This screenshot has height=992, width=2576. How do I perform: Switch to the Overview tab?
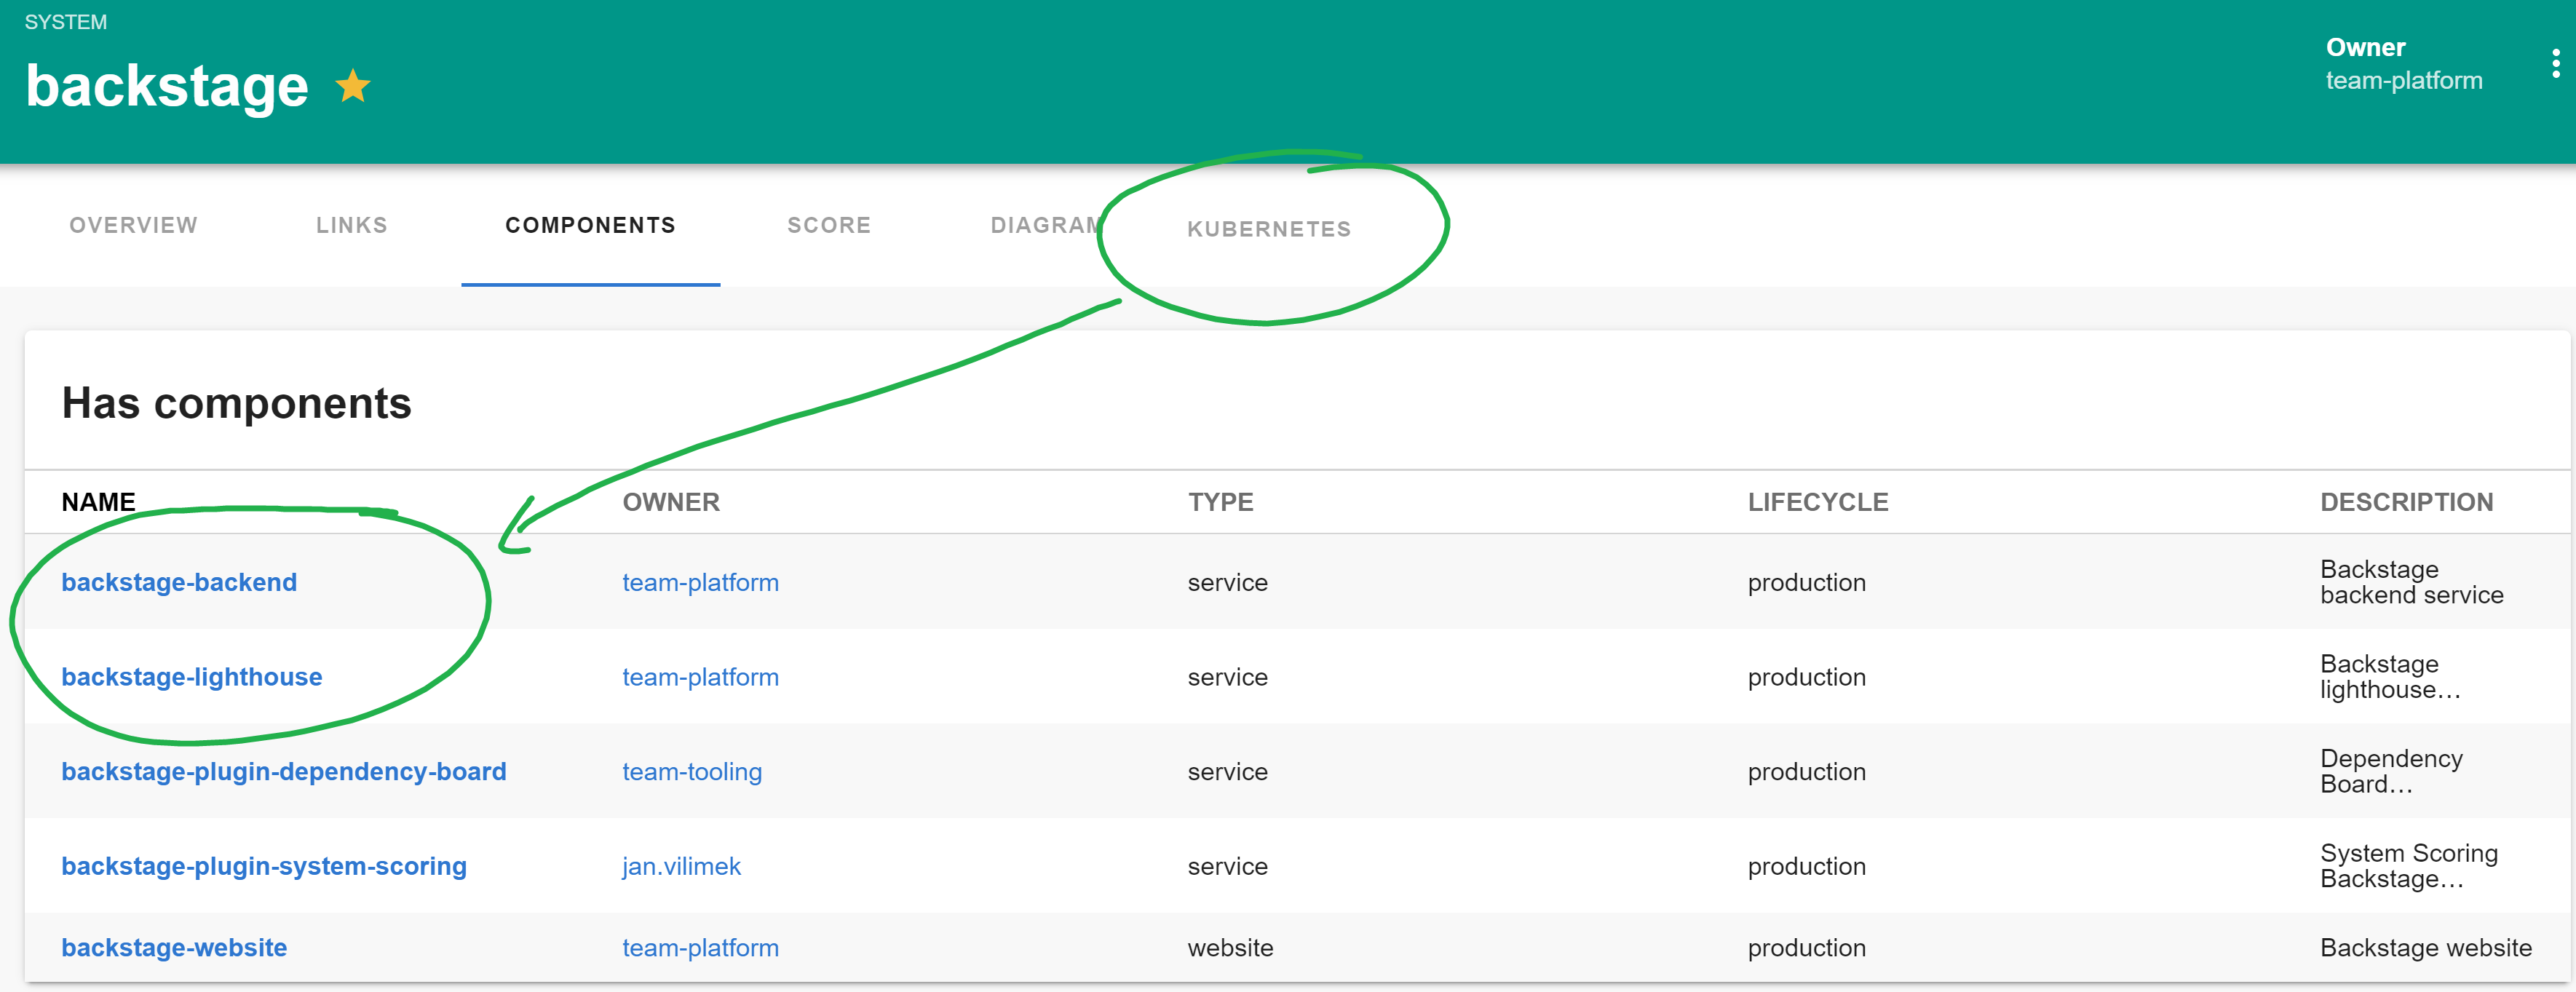point(133,226)
